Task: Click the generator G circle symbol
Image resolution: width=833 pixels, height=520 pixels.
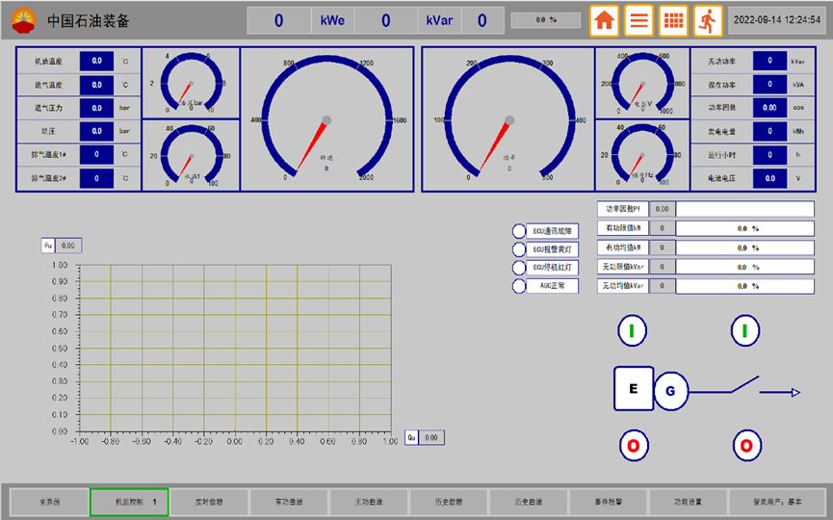Action: (670, 391)
